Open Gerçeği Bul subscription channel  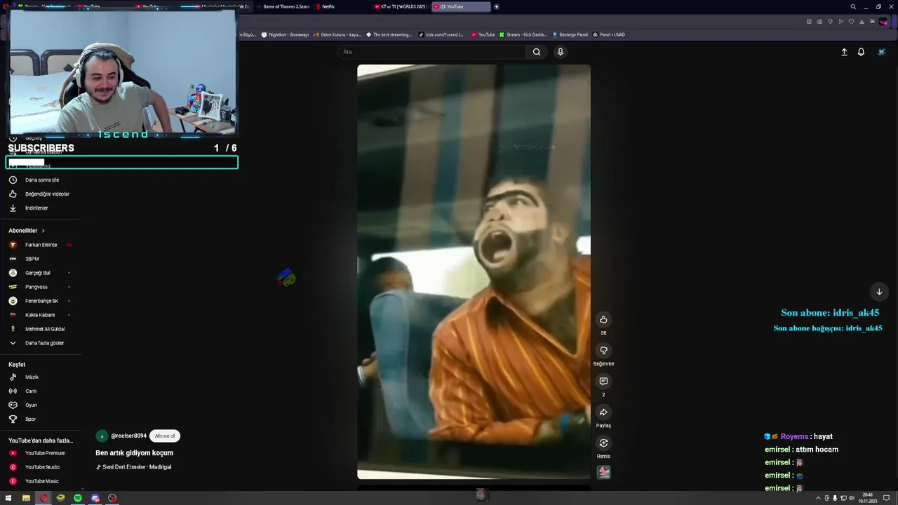coord(38,273)
